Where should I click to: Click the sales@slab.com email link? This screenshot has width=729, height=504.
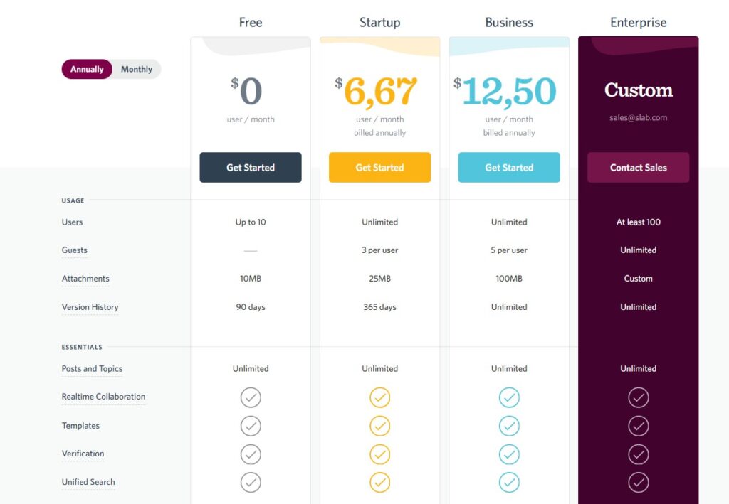638,118
